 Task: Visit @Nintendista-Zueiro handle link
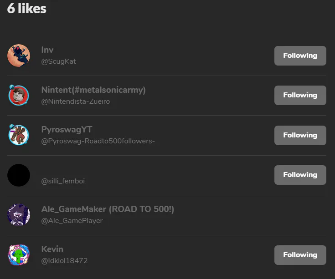(x=76, y=101)
